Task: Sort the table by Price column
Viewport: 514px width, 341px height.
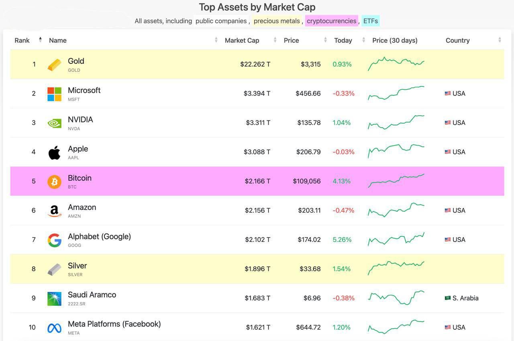Action: [x=291, y=40]
